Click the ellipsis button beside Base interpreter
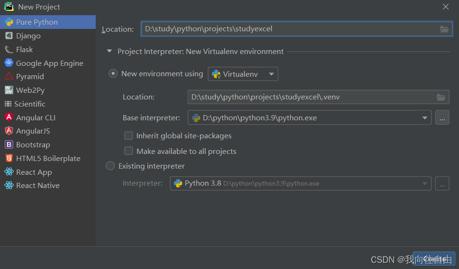The image size is (459, 269). (442, 117)
